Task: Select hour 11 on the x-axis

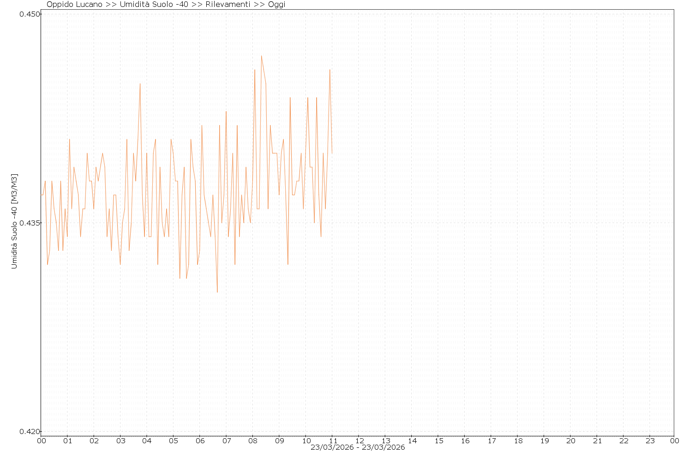Action: [x=332, y=440]
